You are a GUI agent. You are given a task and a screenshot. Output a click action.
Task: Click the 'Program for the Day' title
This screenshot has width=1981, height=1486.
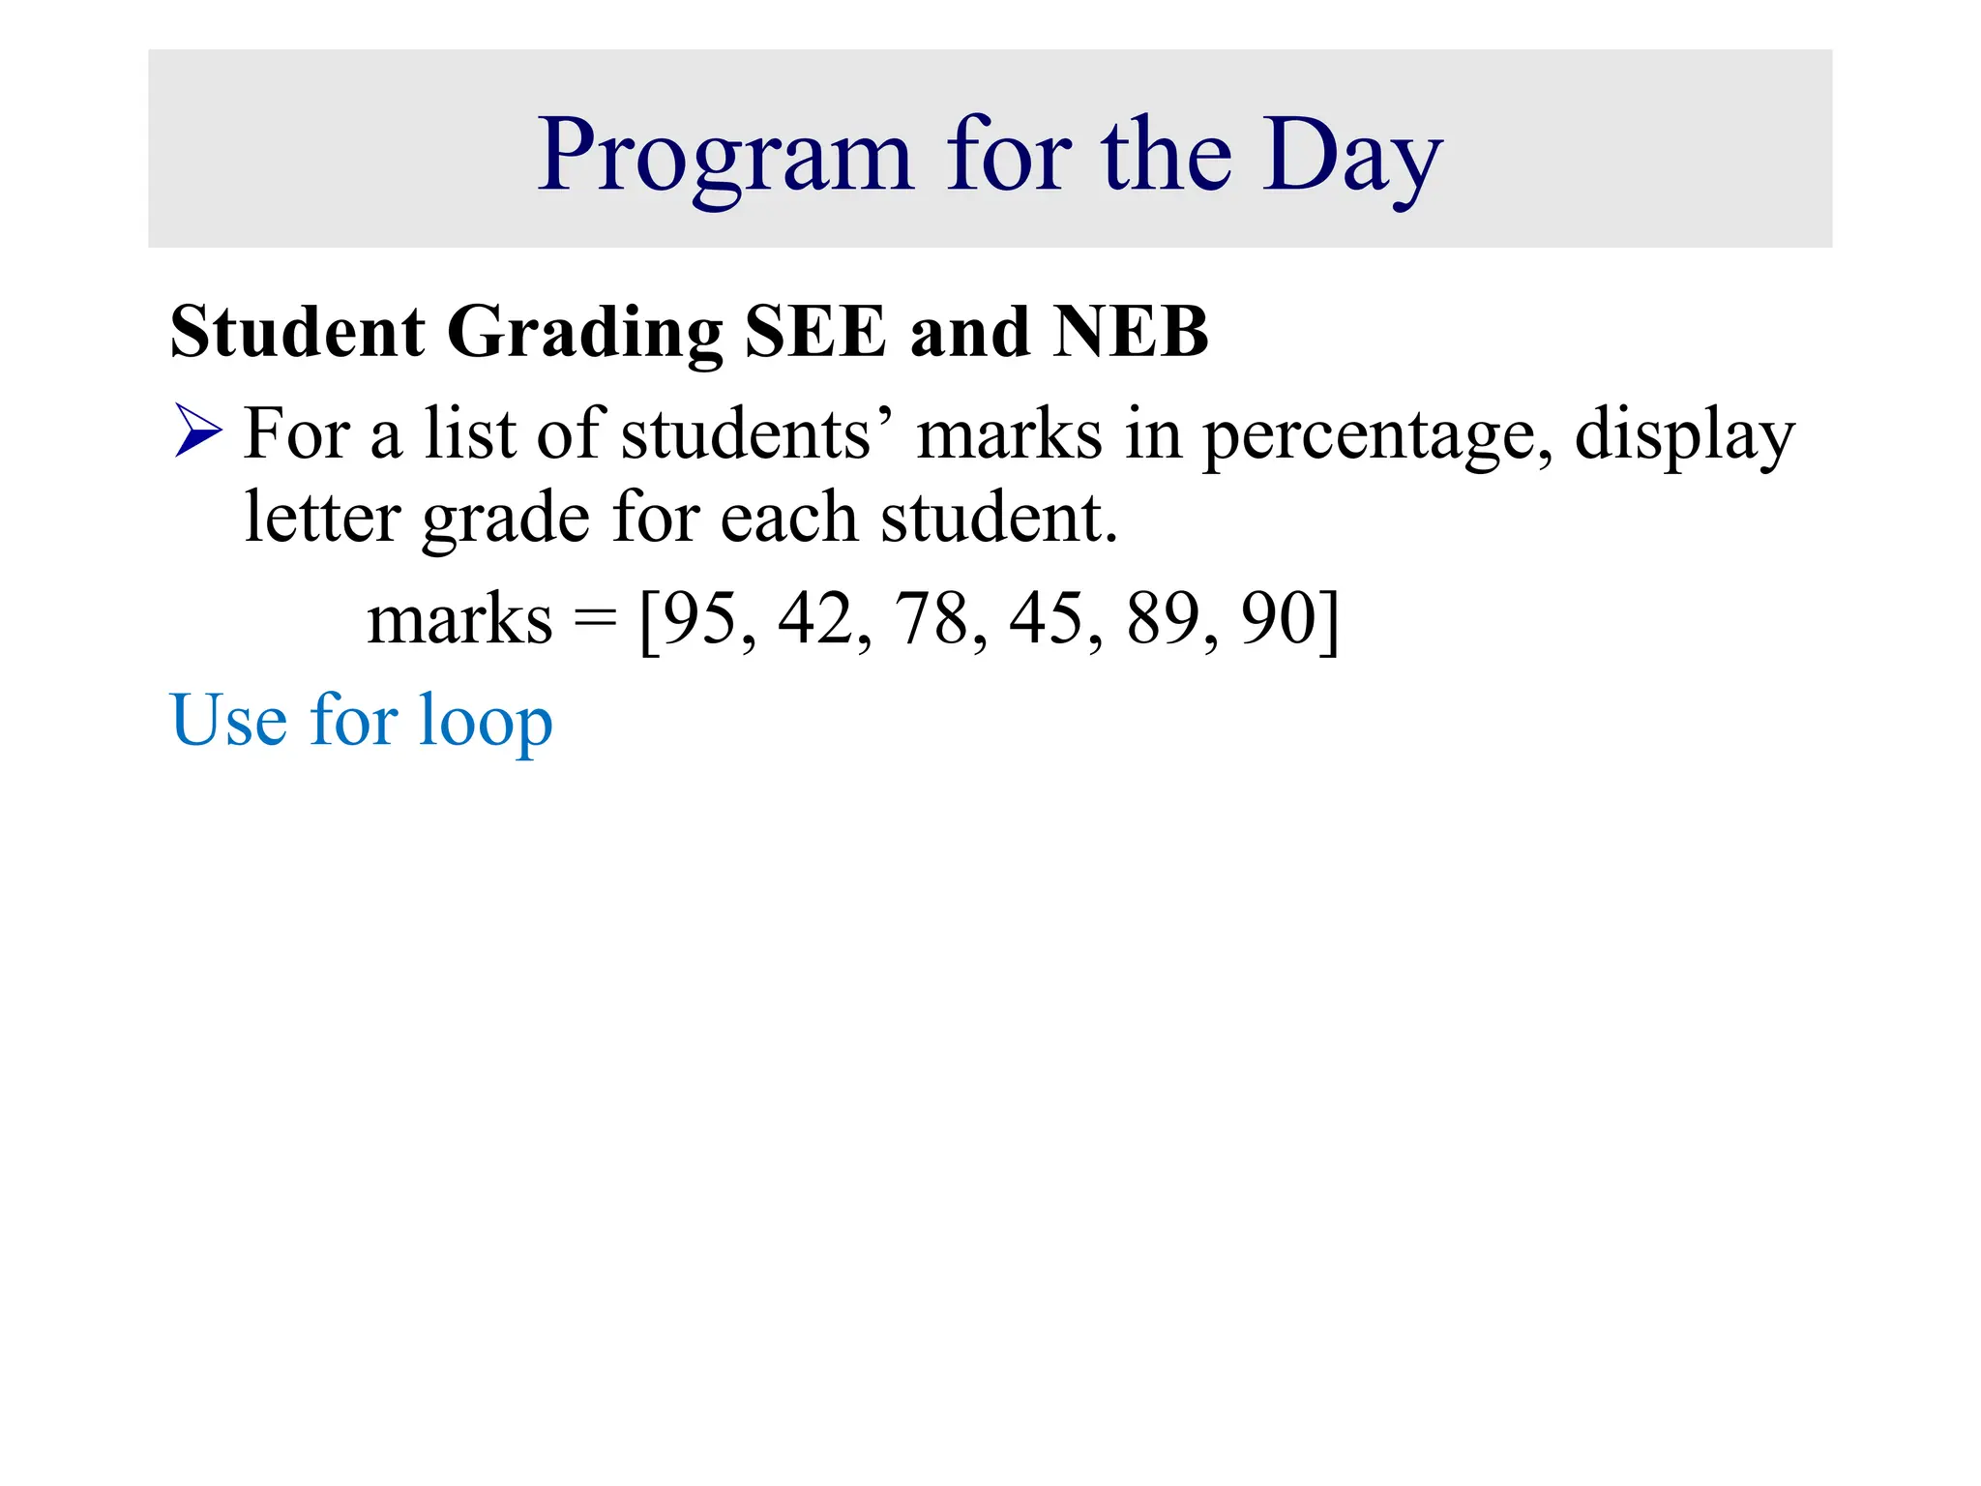point(990,155)
